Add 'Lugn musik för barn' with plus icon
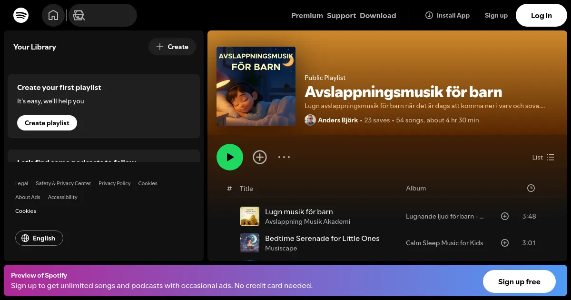571x300 pixels. pyautogui.click(x=505, y=216)
